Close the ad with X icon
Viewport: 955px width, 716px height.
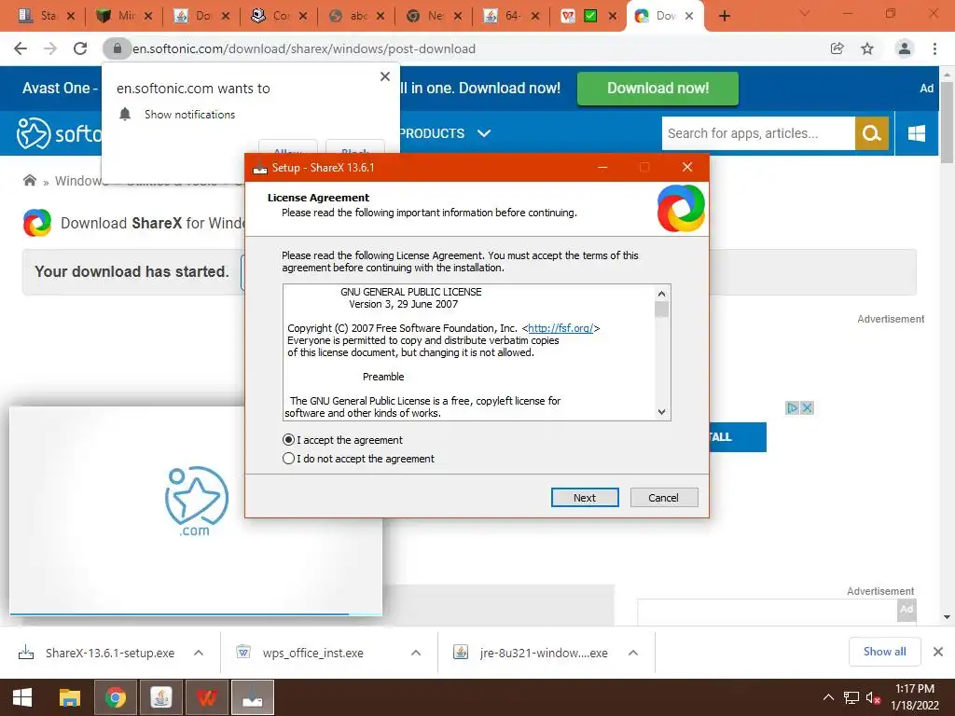pos(807,408)
